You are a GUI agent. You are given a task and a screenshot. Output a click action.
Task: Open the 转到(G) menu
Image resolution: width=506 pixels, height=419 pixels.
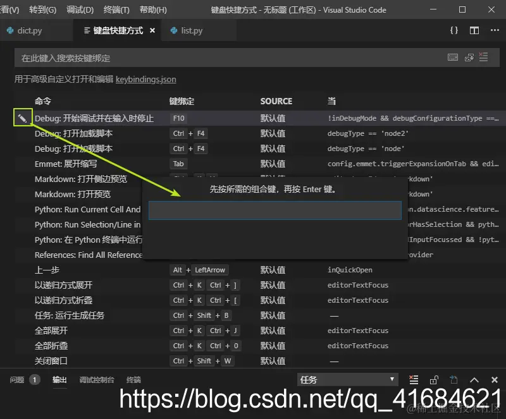point(42,9)
